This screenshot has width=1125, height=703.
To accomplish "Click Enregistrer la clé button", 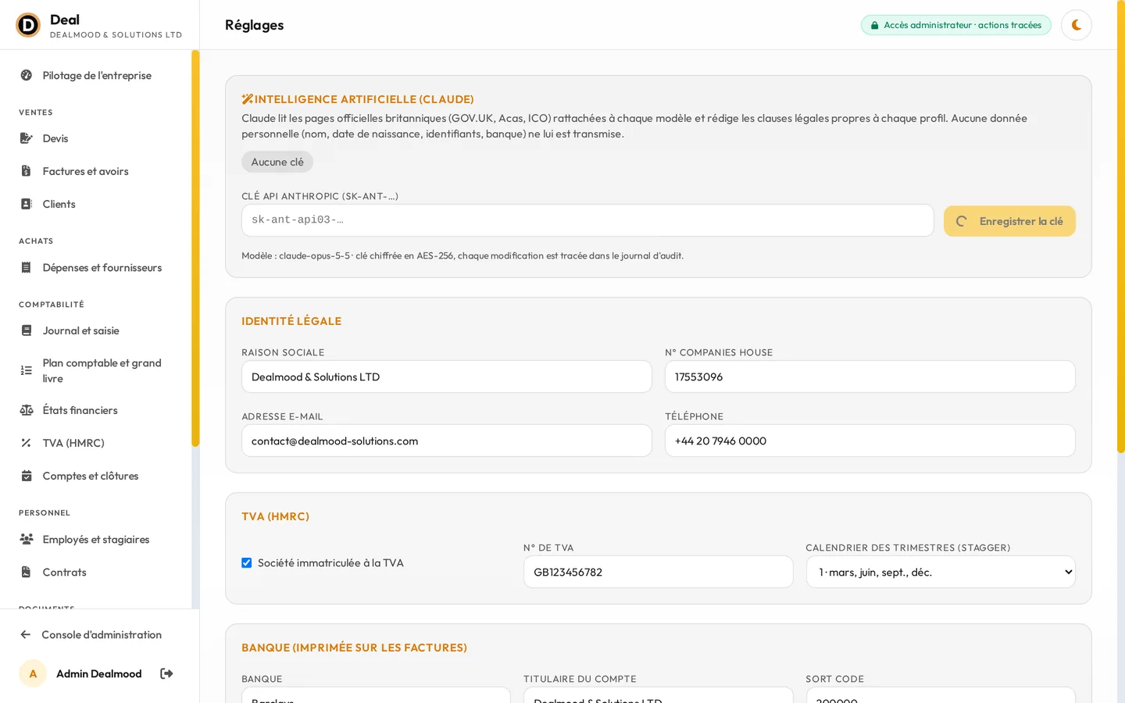I will [1009, 221].
